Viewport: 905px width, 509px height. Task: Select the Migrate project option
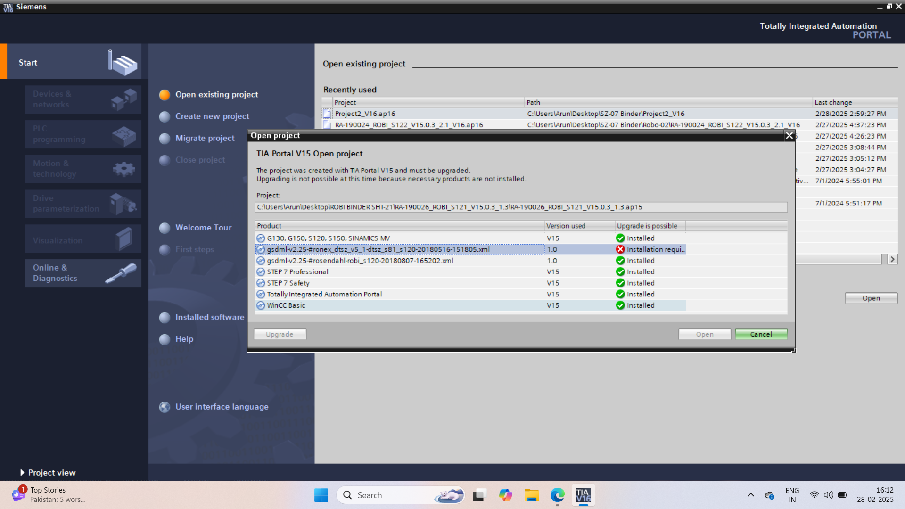(205, 138)
